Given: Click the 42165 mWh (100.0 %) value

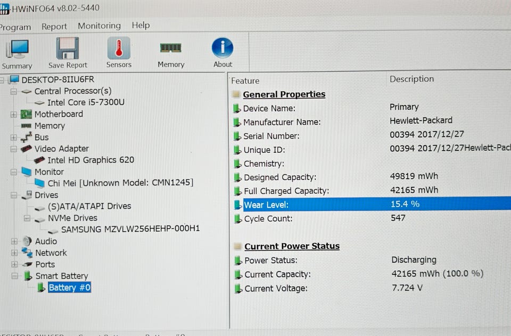Looking at the screenshot, I should coord(438,273).
